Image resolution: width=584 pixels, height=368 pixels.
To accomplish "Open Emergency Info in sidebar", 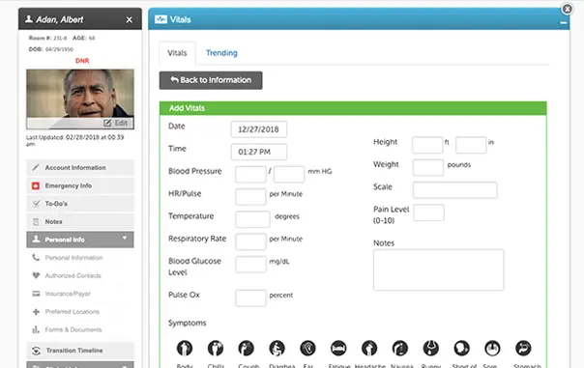I will click(80, 185).
